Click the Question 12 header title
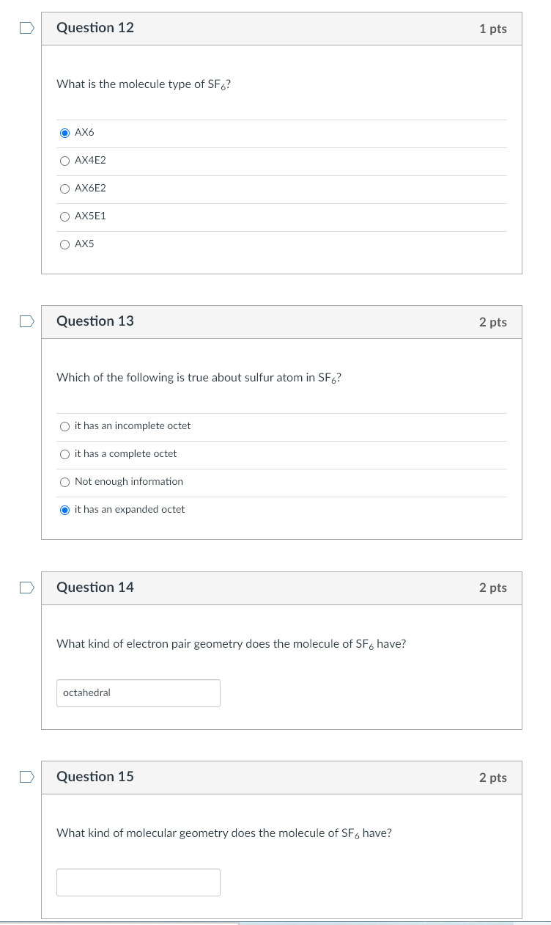 click(x=95, y=28)
